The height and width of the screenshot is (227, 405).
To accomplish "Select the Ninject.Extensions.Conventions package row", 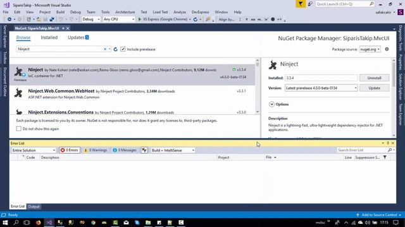I will point(132,112).
